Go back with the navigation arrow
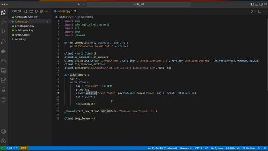The height and width of the screenshot is (151, 268). [79, 4]
